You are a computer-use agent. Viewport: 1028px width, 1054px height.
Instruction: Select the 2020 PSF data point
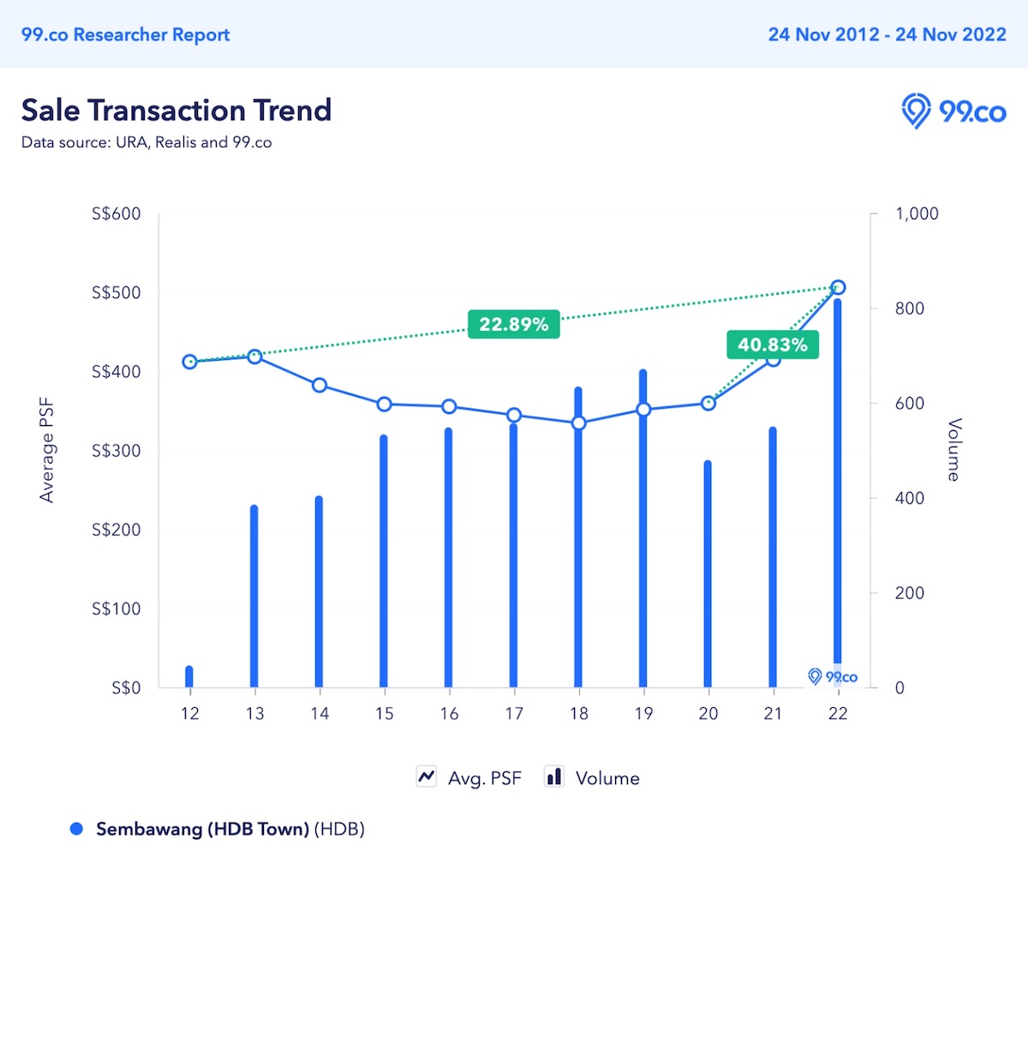708,403
